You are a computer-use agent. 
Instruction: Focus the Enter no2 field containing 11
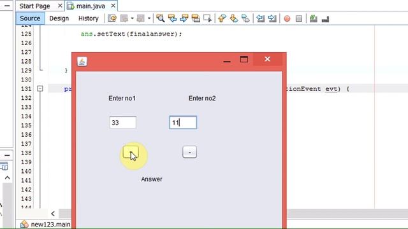coord(183,123)
